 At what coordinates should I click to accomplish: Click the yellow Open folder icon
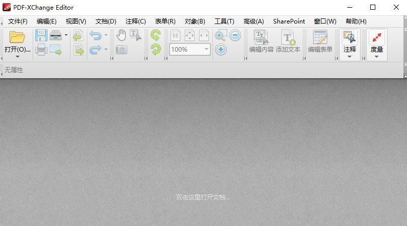pos(17,37)
